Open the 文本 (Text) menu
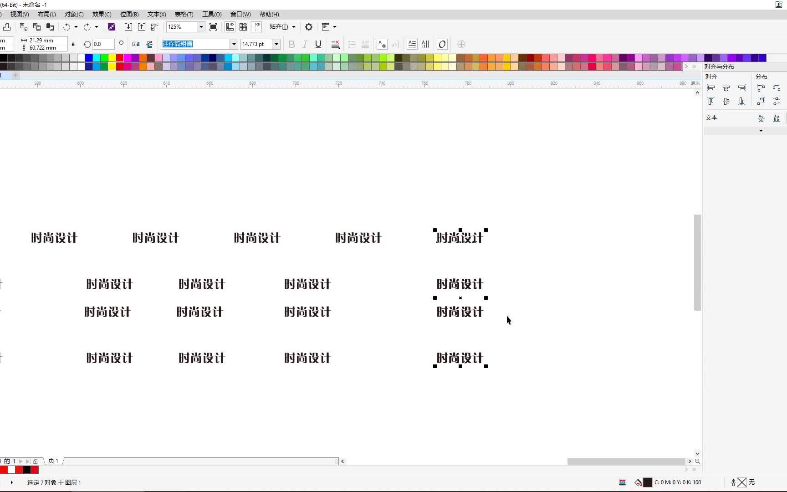 coord(157,15)
